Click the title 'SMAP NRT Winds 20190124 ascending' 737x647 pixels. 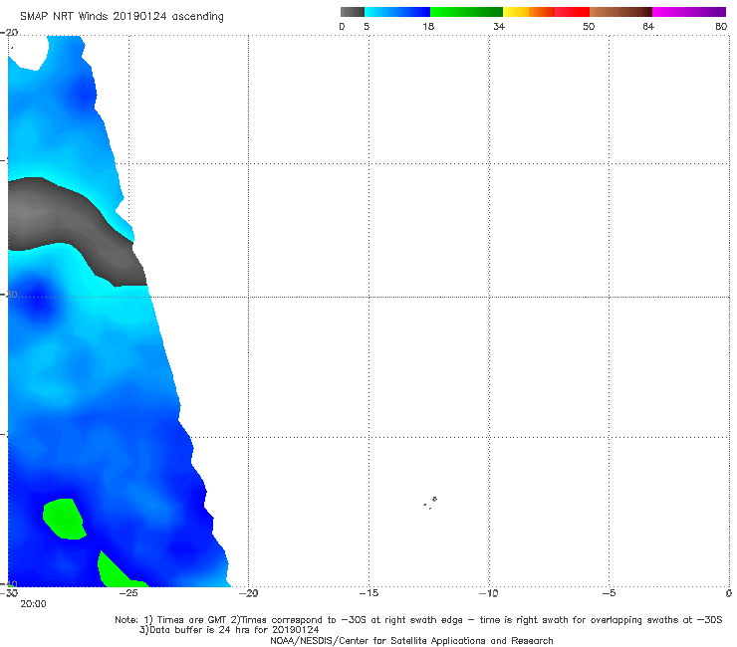click(x=122, y=16)
